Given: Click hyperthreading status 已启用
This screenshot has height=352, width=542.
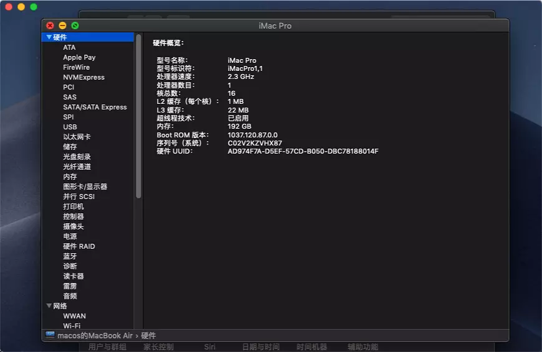Looking at the screenshot, I should point(238,118).
